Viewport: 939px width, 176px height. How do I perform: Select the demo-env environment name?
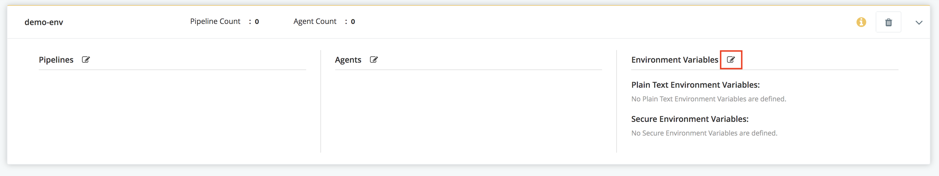[x=44, y=22]
